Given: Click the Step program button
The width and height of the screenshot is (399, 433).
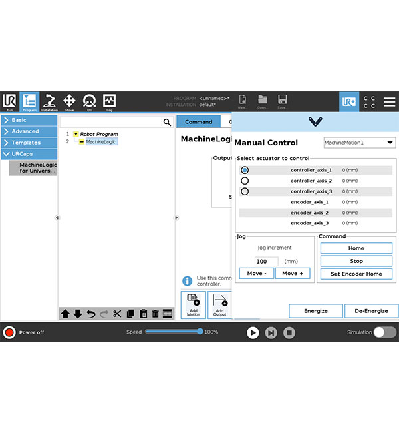Looking at the screenshot, I should [271, 333].
